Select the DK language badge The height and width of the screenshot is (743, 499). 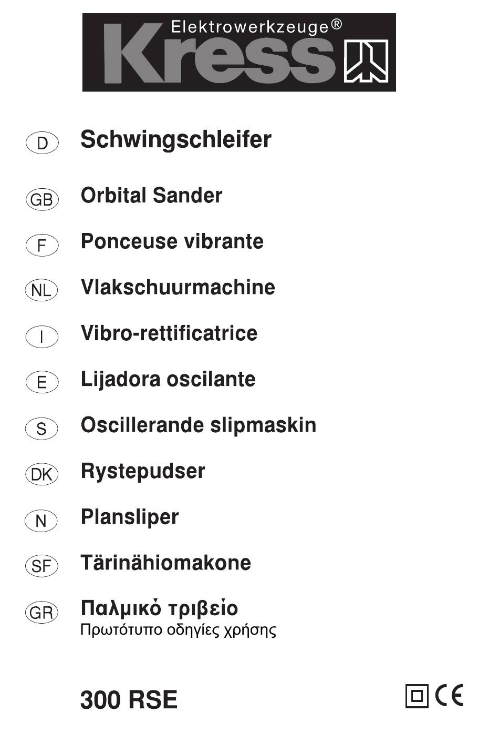click(41, 475)
